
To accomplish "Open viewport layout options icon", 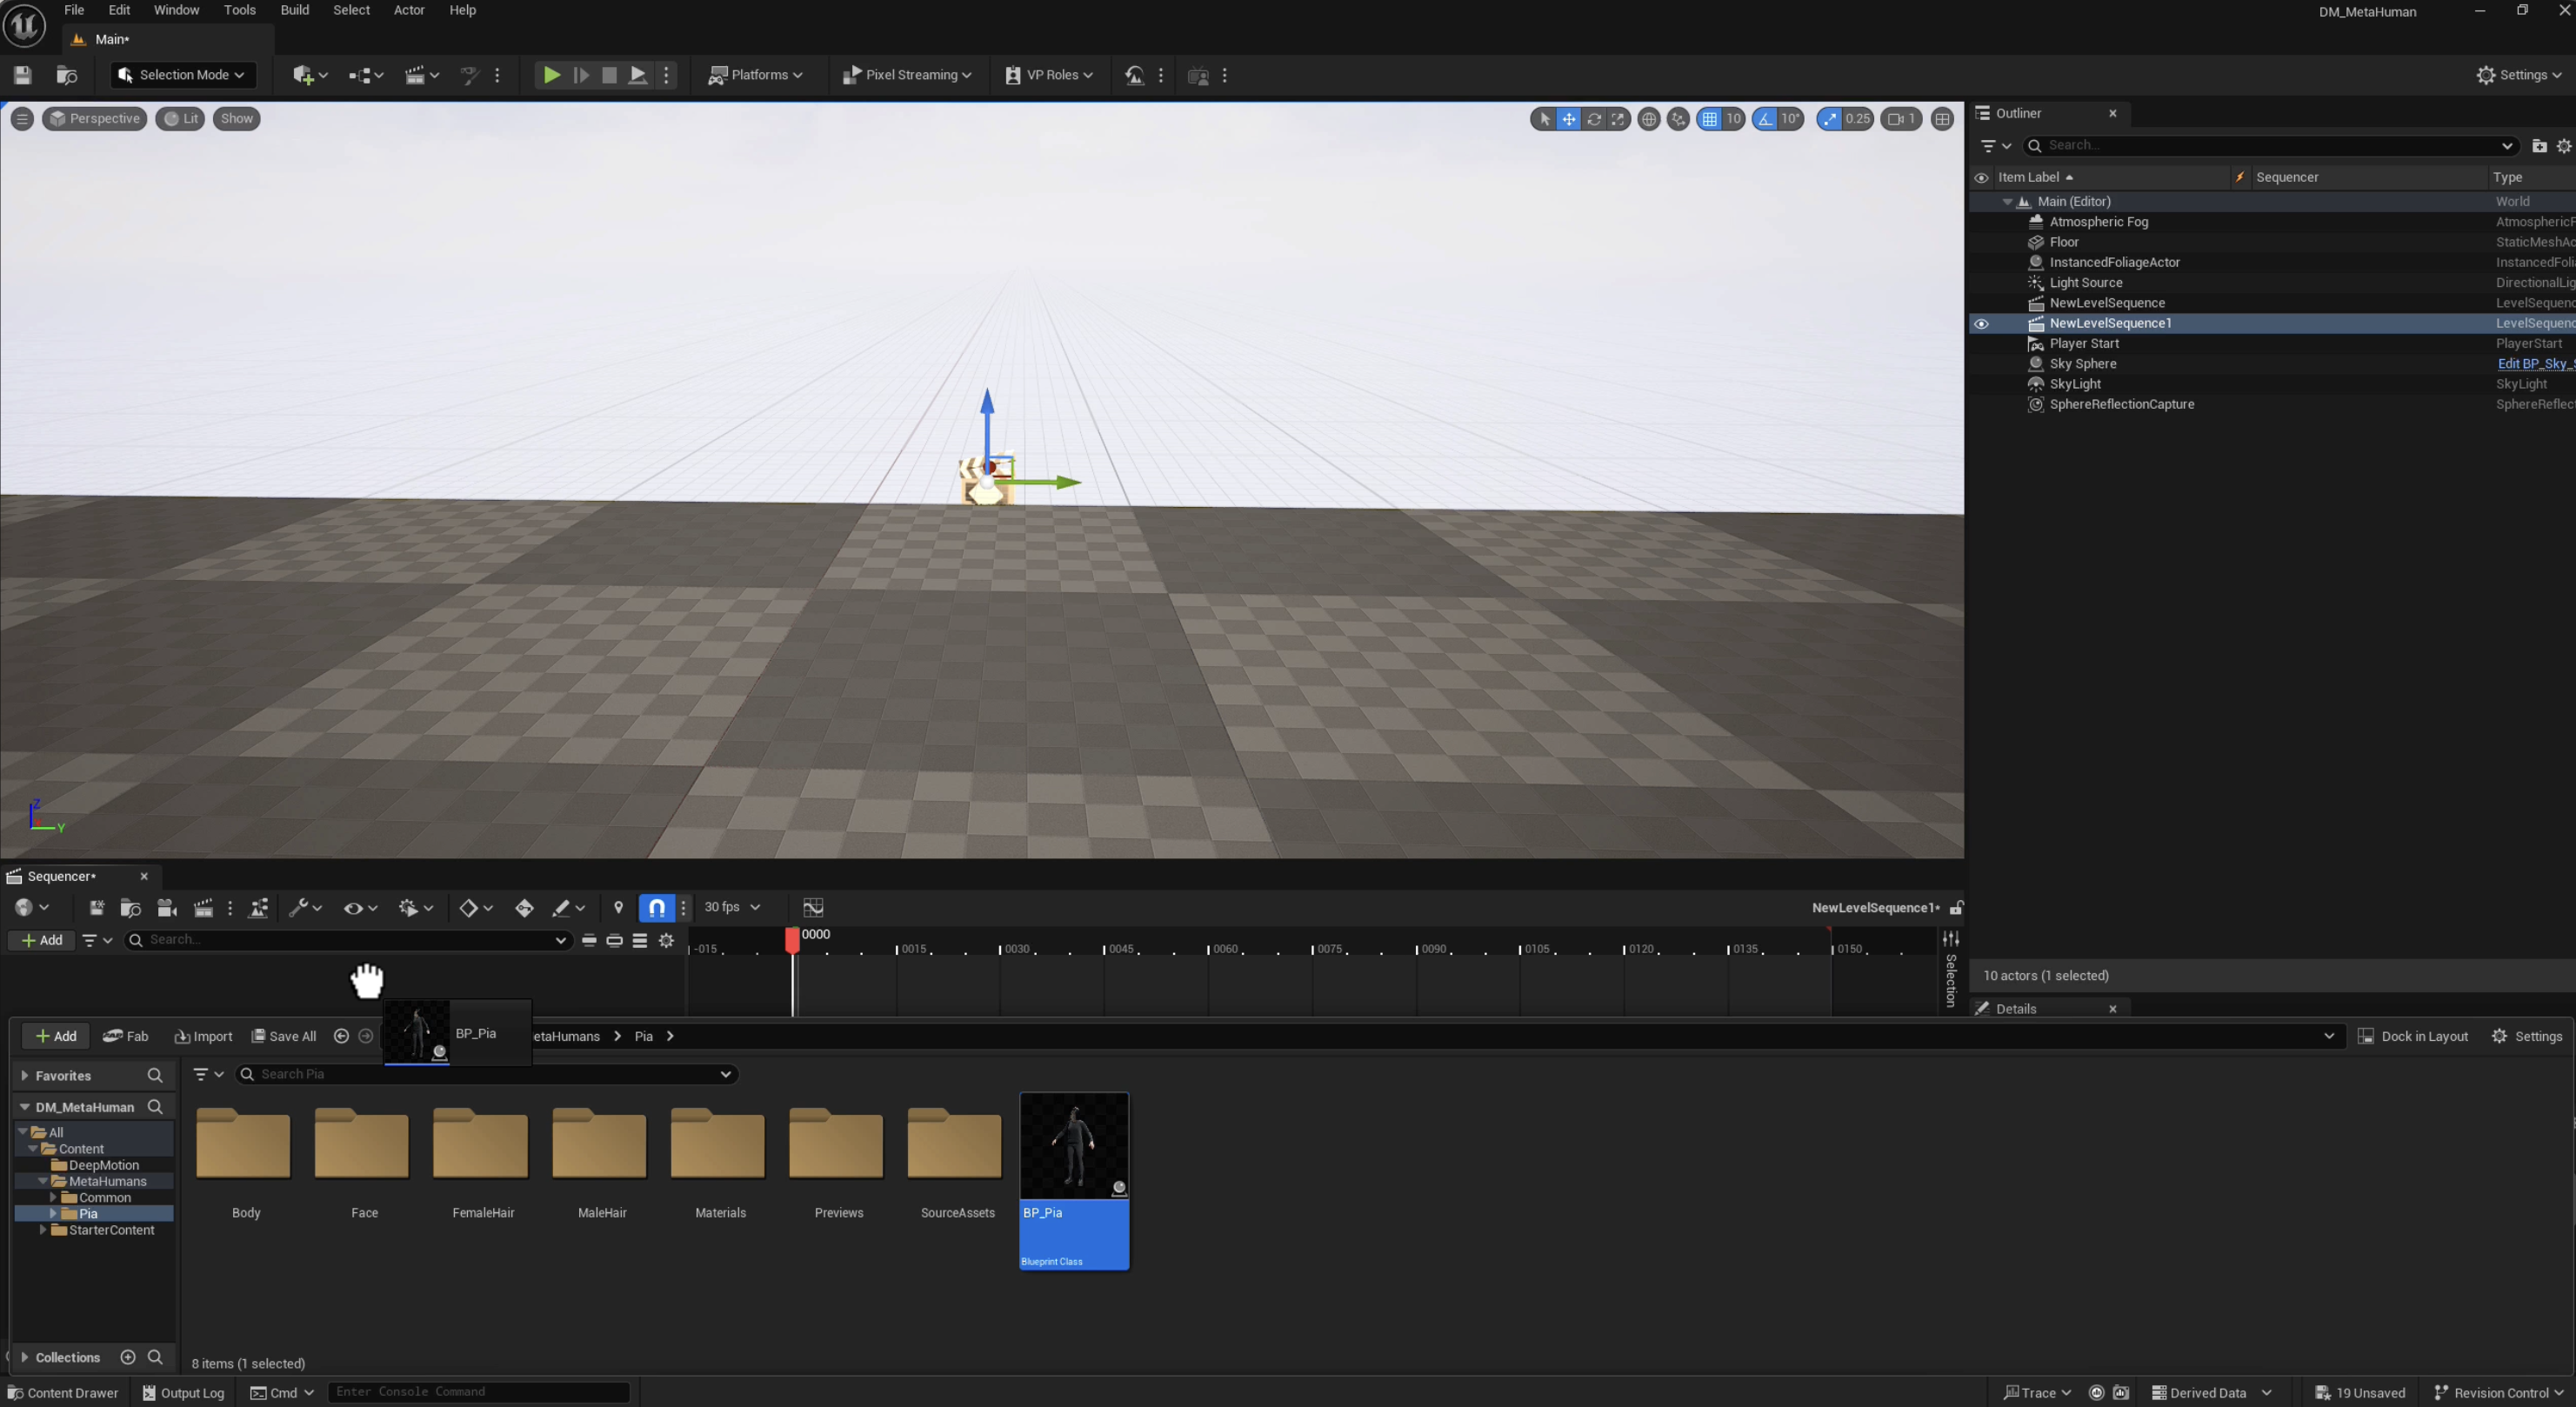I will tap(1942, 119).
